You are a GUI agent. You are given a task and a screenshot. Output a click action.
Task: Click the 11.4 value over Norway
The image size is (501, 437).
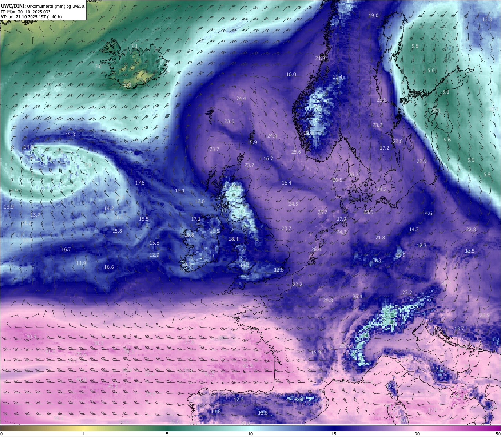point(337,78)
